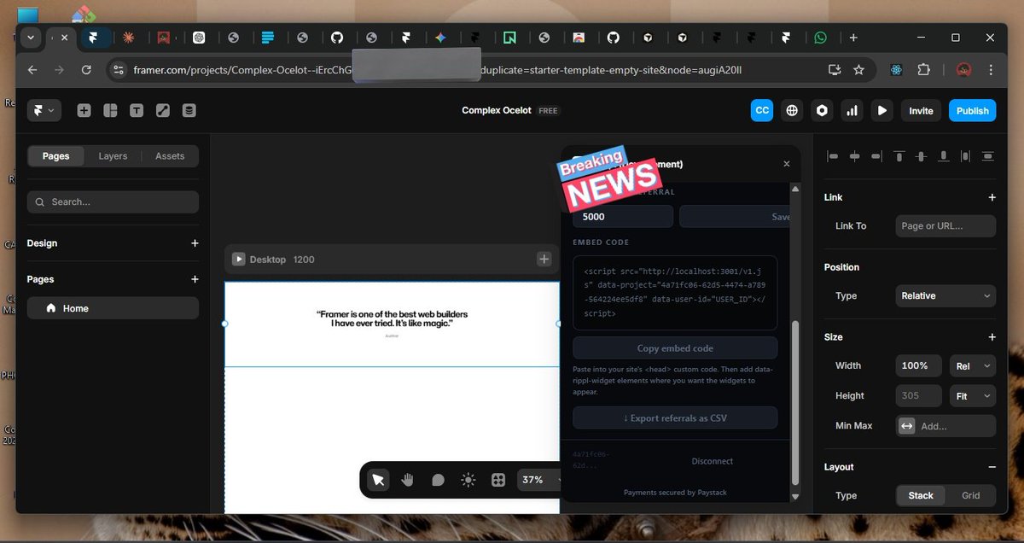Screen dimensions: 1024x543
Task: Bookmark page with star icon
Action: tap(859, 70)
